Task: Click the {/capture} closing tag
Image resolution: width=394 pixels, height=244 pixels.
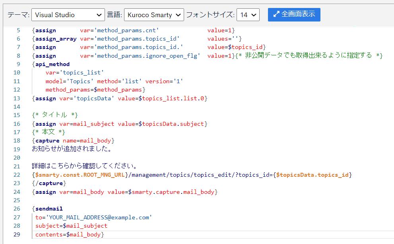Action: pos(49,183)
